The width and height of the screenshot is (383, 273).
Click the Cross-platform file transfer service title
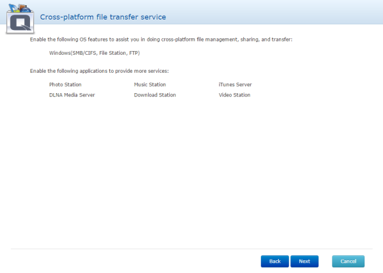(x=103, y=17)
